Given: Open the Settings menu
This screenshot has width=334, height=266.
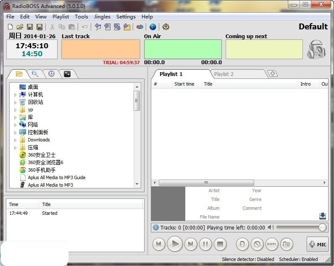Looking at the screenshot, I should click(x=126, y=17).
